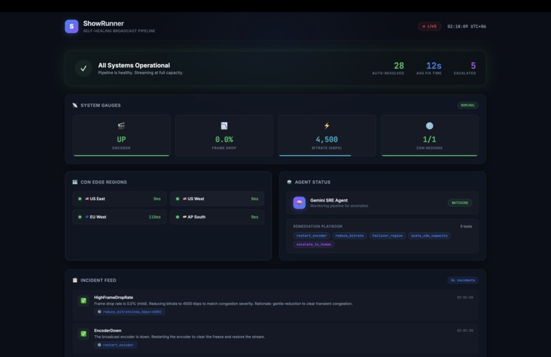Click the EncoderDown incident title
This screenshot has width=551, height=357.
107,330
